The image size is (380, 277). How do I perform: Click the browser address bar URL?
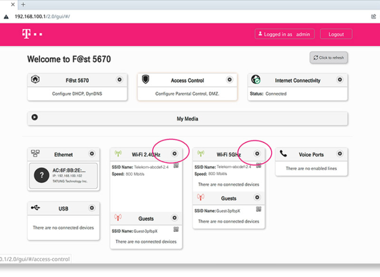click(x=43, y=17)
